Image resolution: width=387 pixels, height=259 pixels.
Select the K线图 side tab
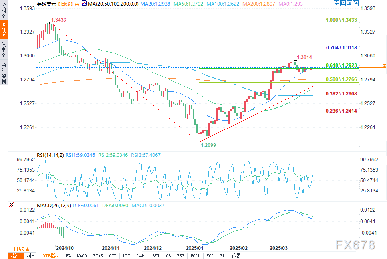coord(4,30)
